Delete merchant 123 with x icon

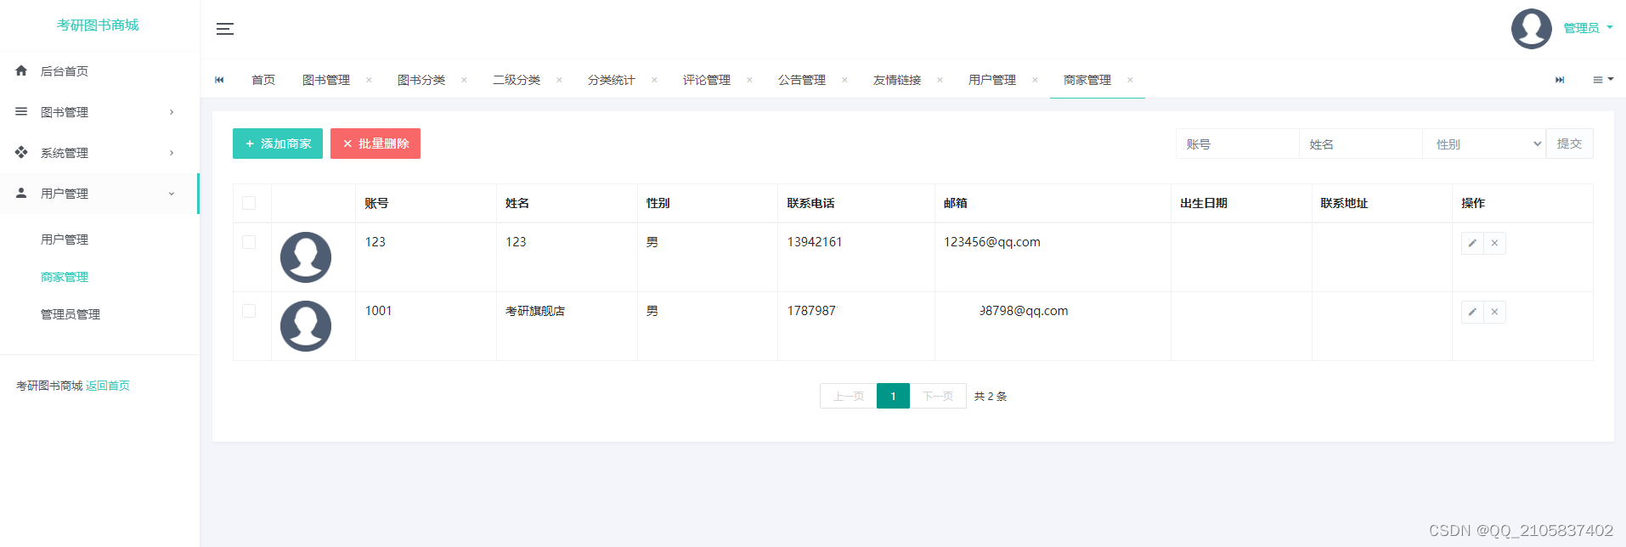(1494, 243)
